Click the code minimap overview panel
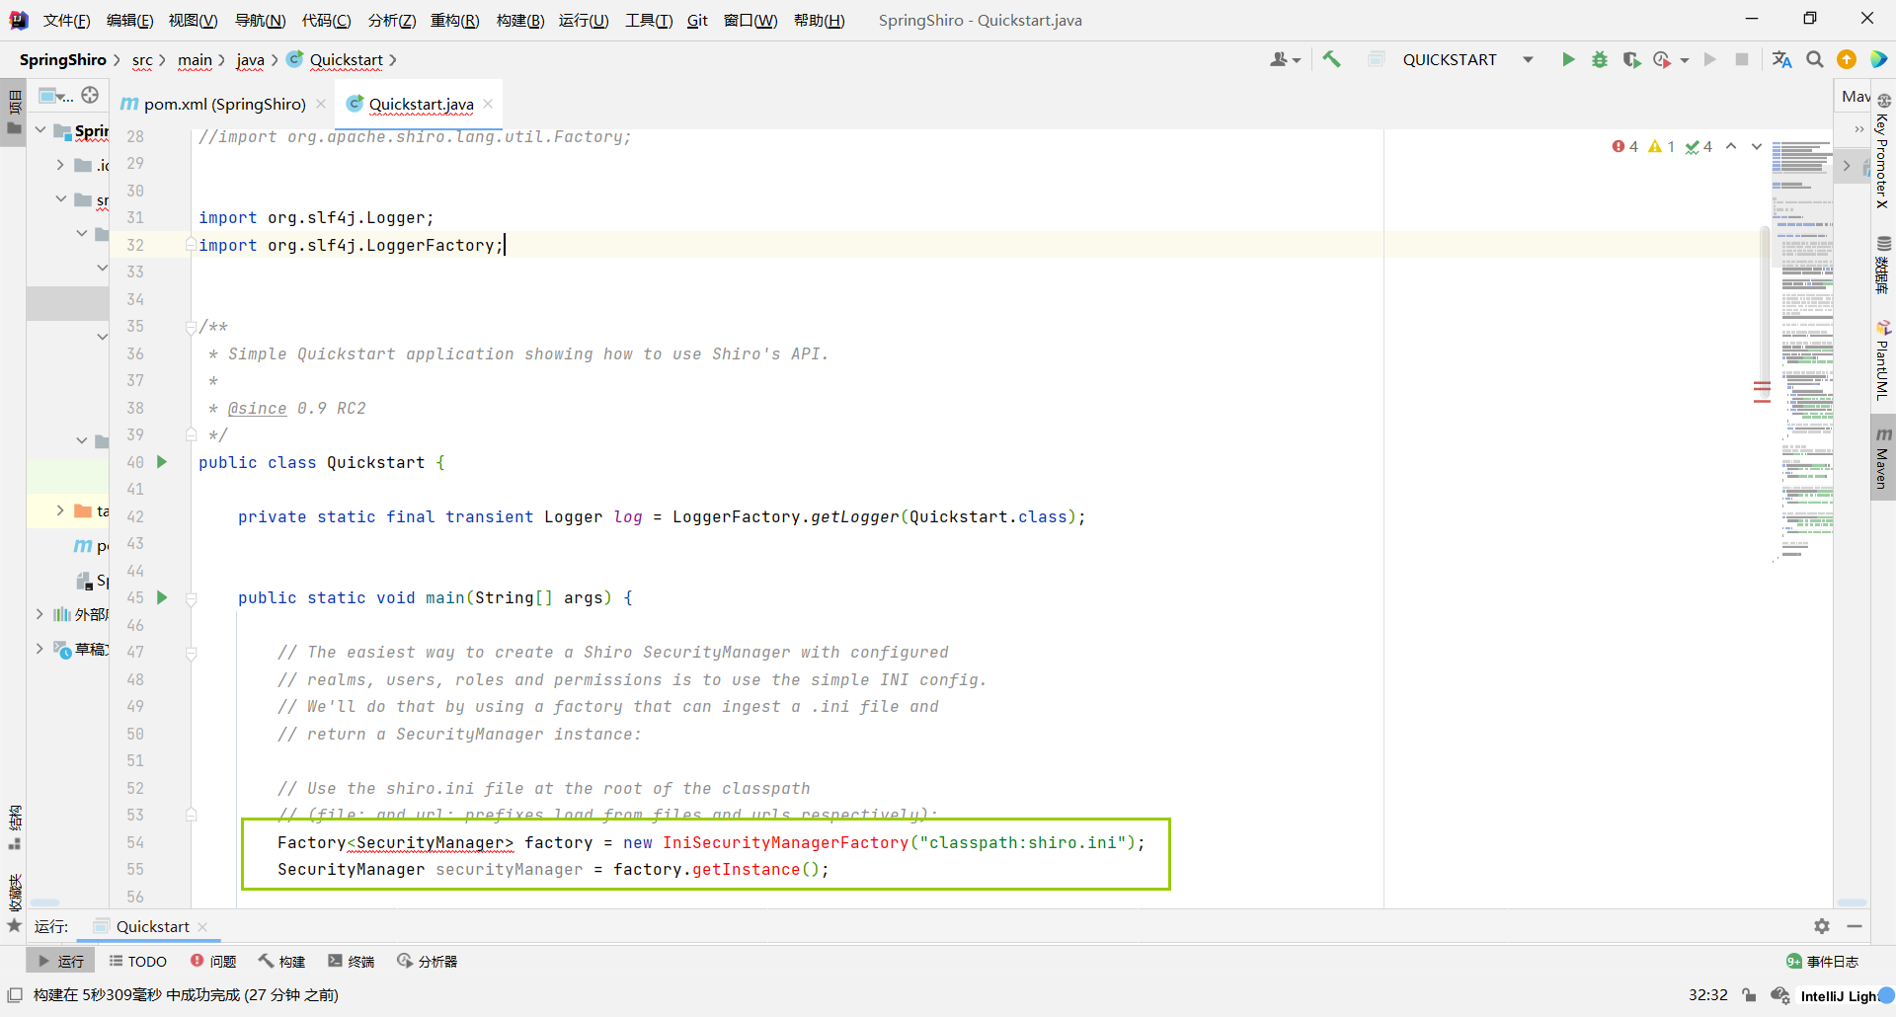Image resolution: width=1896 pixels, height=1017 pixels. click(x=1804, y=351)
